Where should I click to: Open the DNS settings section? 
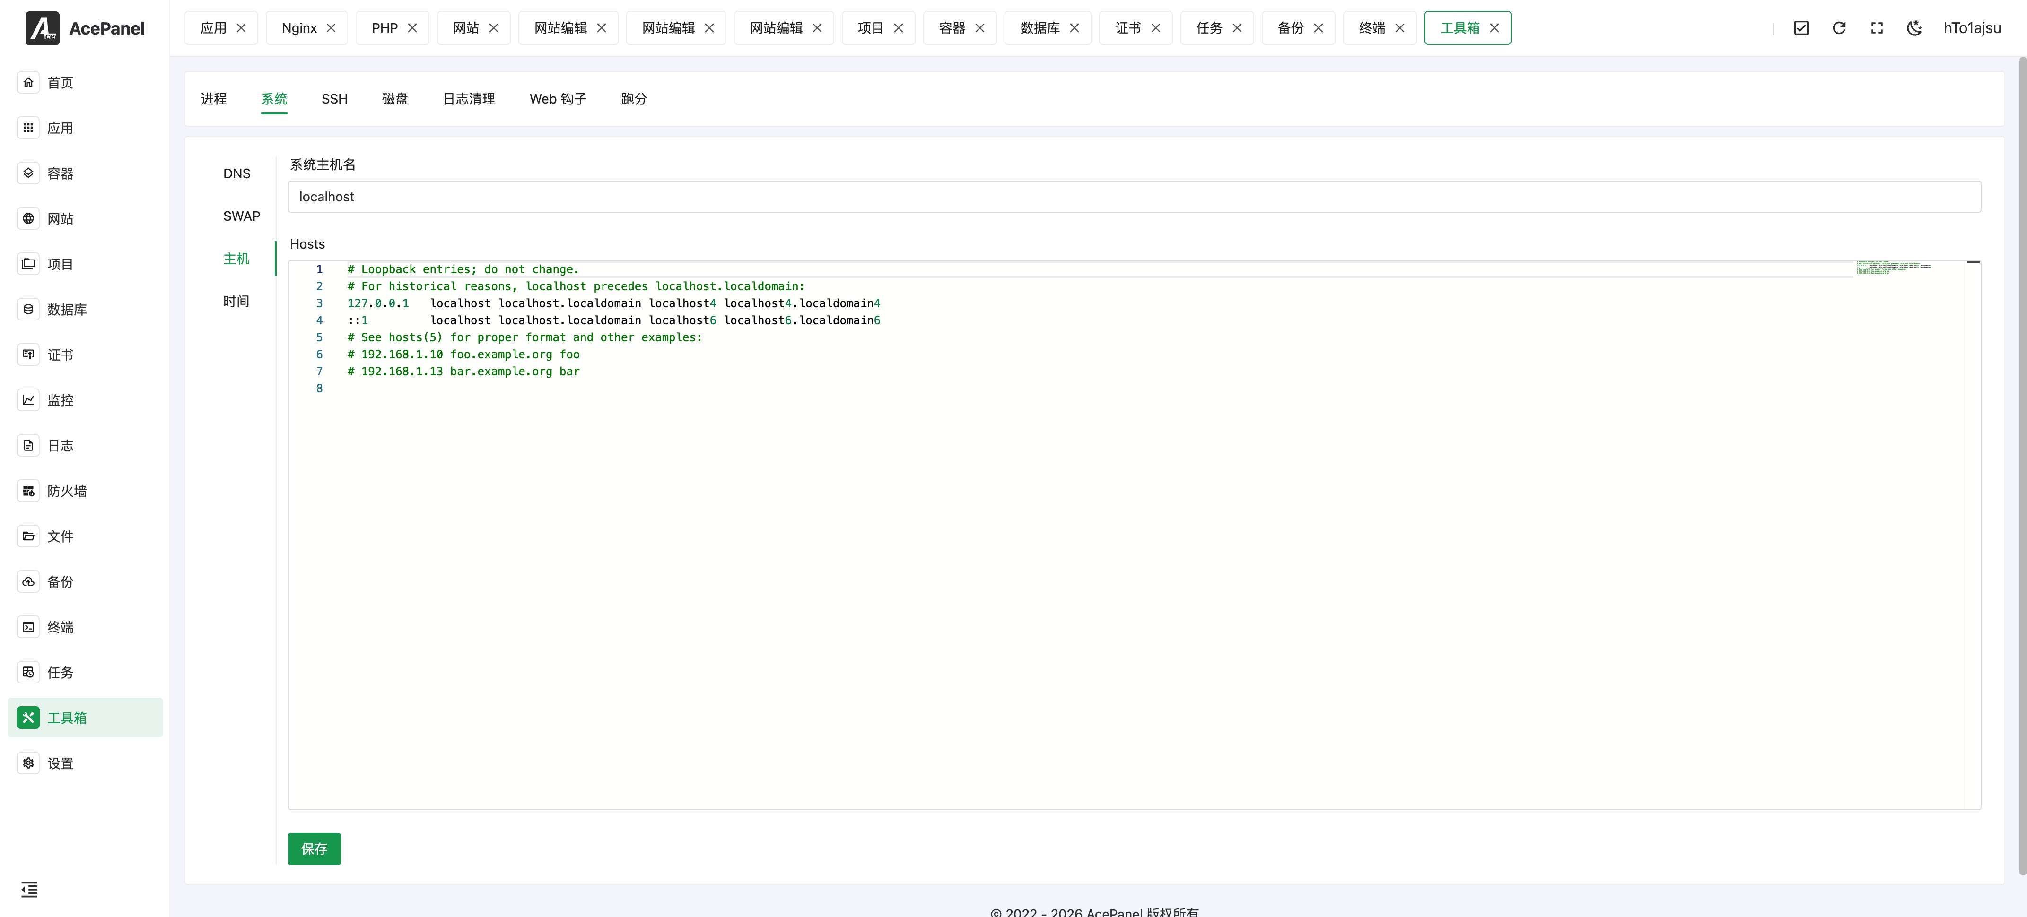[237, 174]
